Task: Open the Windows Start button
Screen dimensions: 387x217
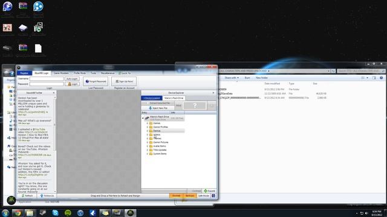Action: coord(5,213)
